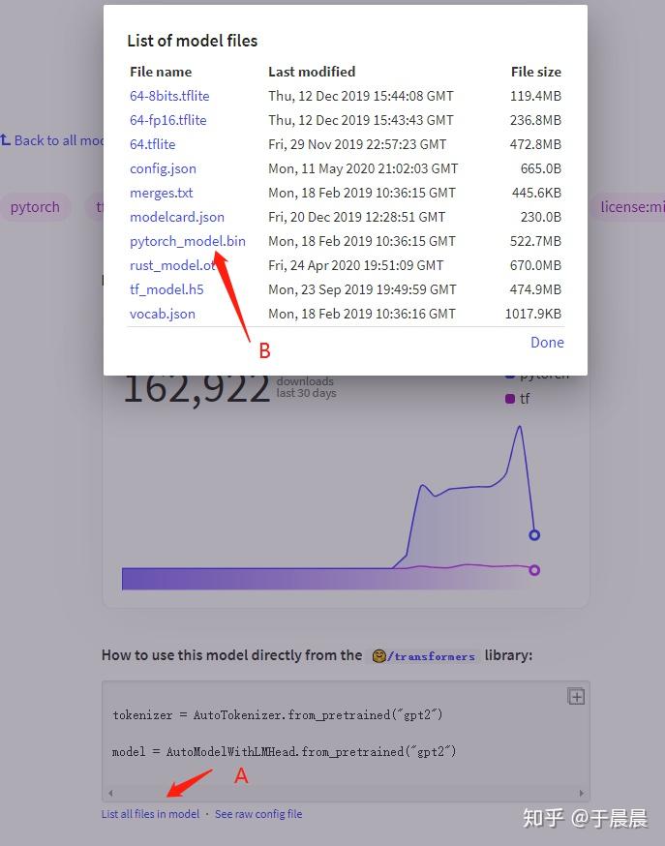665x846 pixels.
Task: Open the pytorch_model.bin file
Action: coord(188,240)
